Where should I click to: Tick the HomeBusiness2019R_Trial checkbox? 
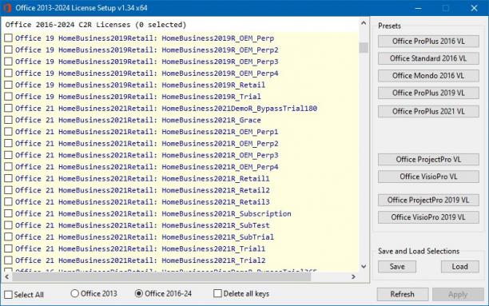pyautogui.click(x=9, y=97)
